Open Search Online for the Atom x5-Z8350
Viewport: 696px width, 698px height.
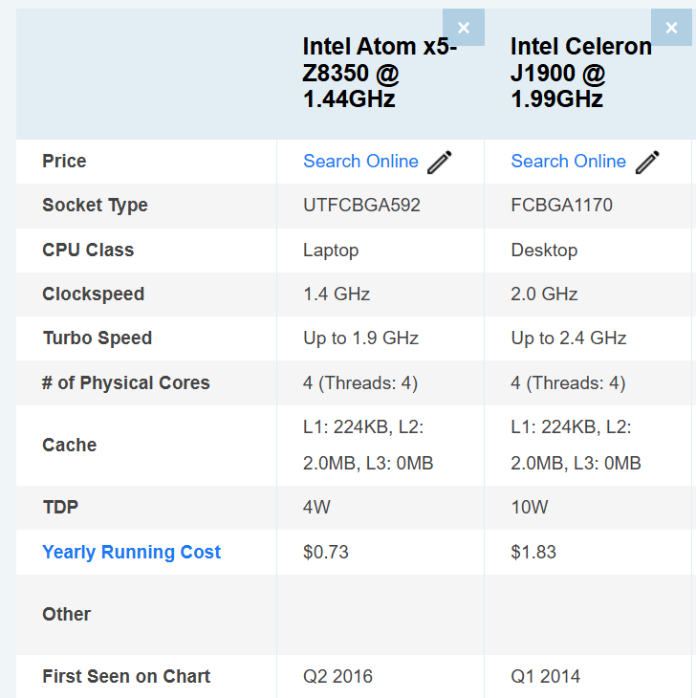(x=360, y=162)
